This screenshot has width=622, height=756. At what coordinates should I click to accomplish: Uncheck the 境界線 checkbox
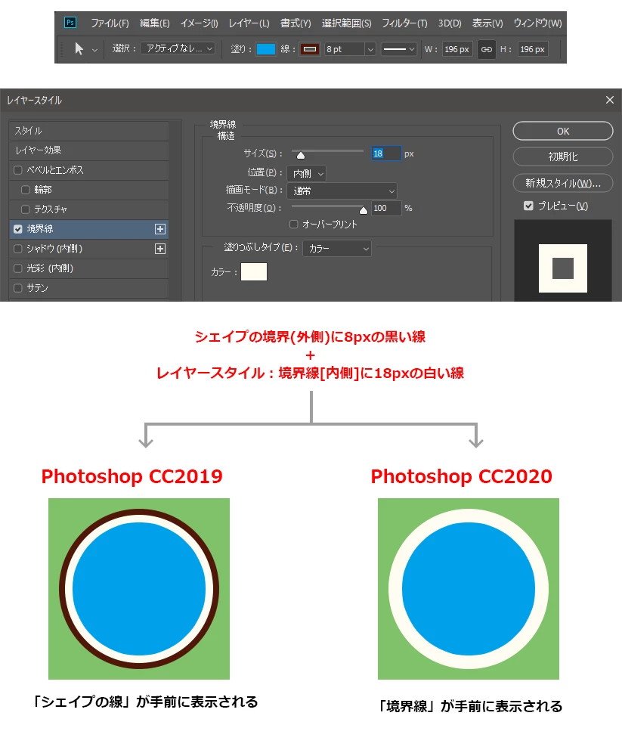(18, 229)
